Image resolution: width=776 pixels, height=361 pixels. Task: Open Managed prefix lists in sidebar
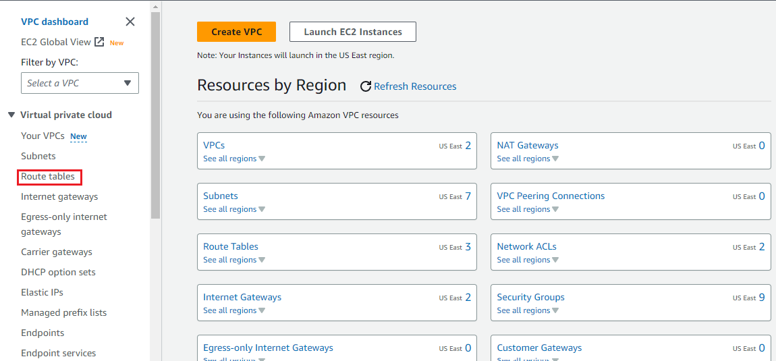(64, 312)
